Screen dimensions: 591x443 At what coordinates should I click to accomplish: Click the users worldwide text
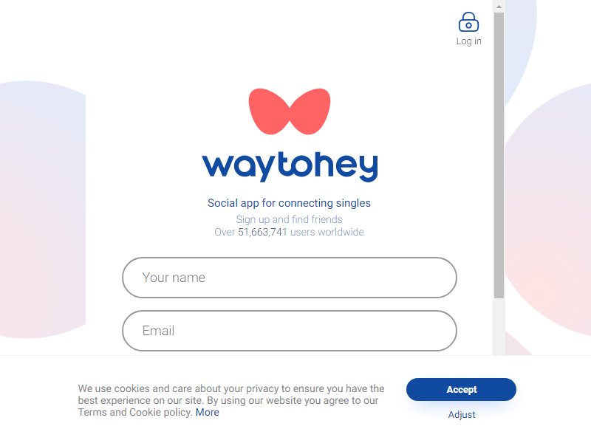327,232
